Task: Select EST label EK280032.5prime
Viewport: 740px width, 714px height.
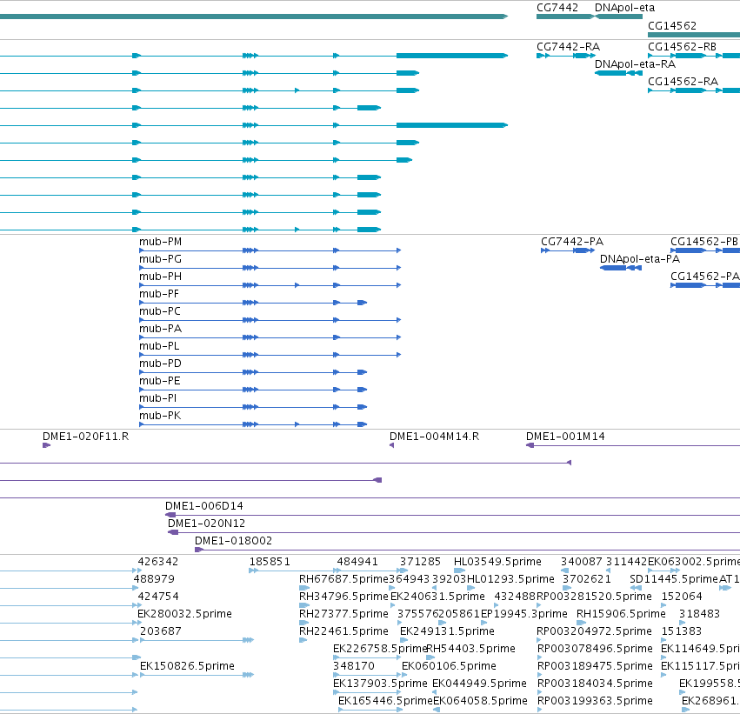Action: click(184, 615)
